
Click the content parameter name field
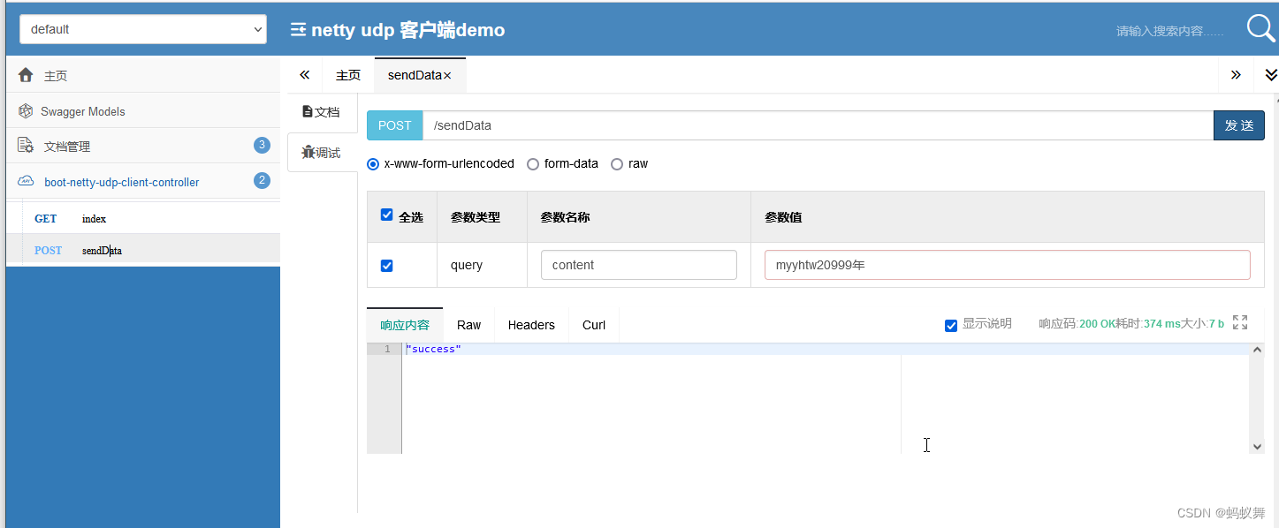(x=638, y=264)
